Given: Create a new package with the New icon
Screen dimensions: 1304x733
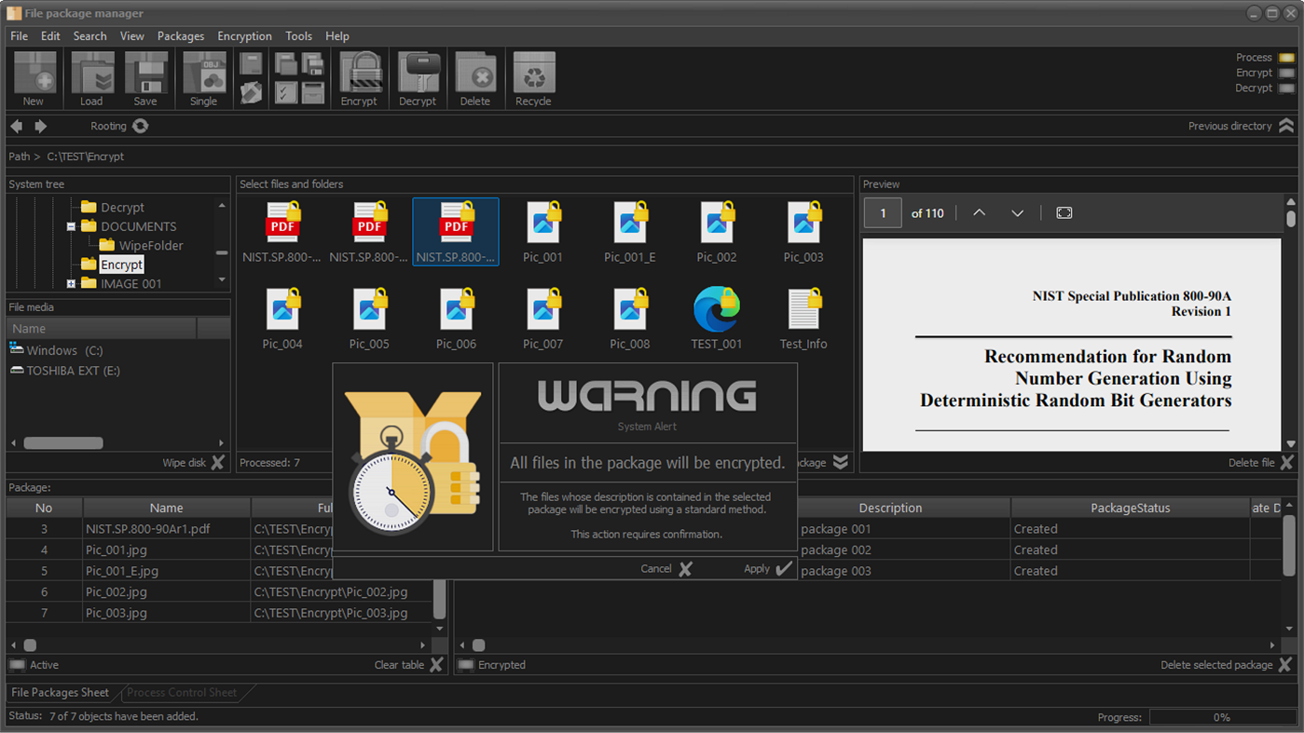Looking at the screenshot, I should [34, 78].
